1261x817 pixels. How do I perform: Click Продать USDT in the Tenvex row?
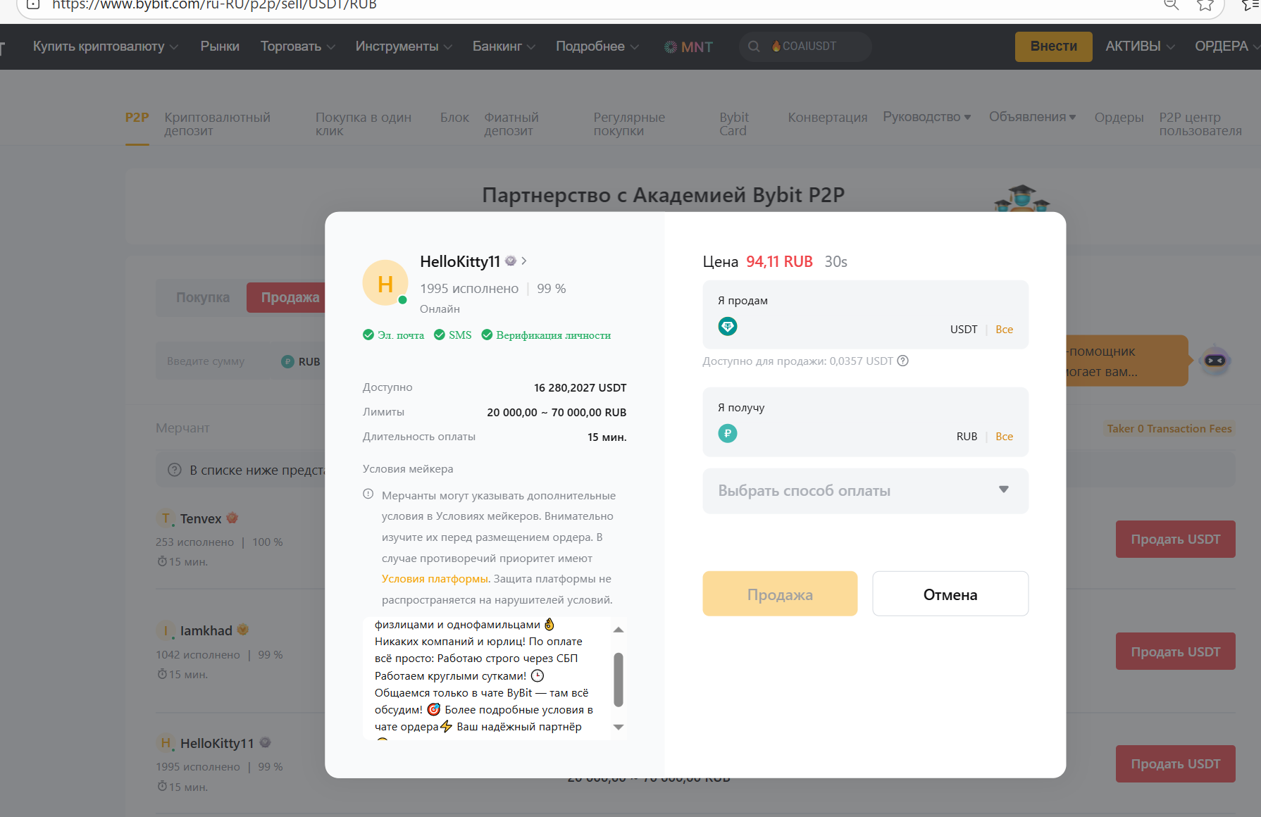(1176, 539)
